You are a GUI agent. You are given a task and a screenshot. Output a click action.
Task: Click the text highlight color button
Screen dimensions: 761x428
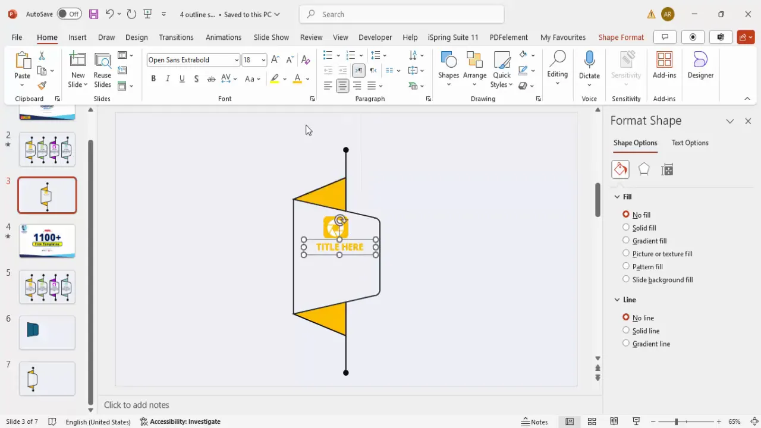coord(274,78)
